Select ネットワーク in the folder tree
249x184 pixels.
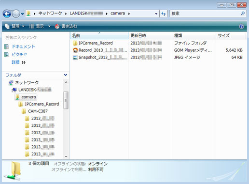[x=27, y=83]
